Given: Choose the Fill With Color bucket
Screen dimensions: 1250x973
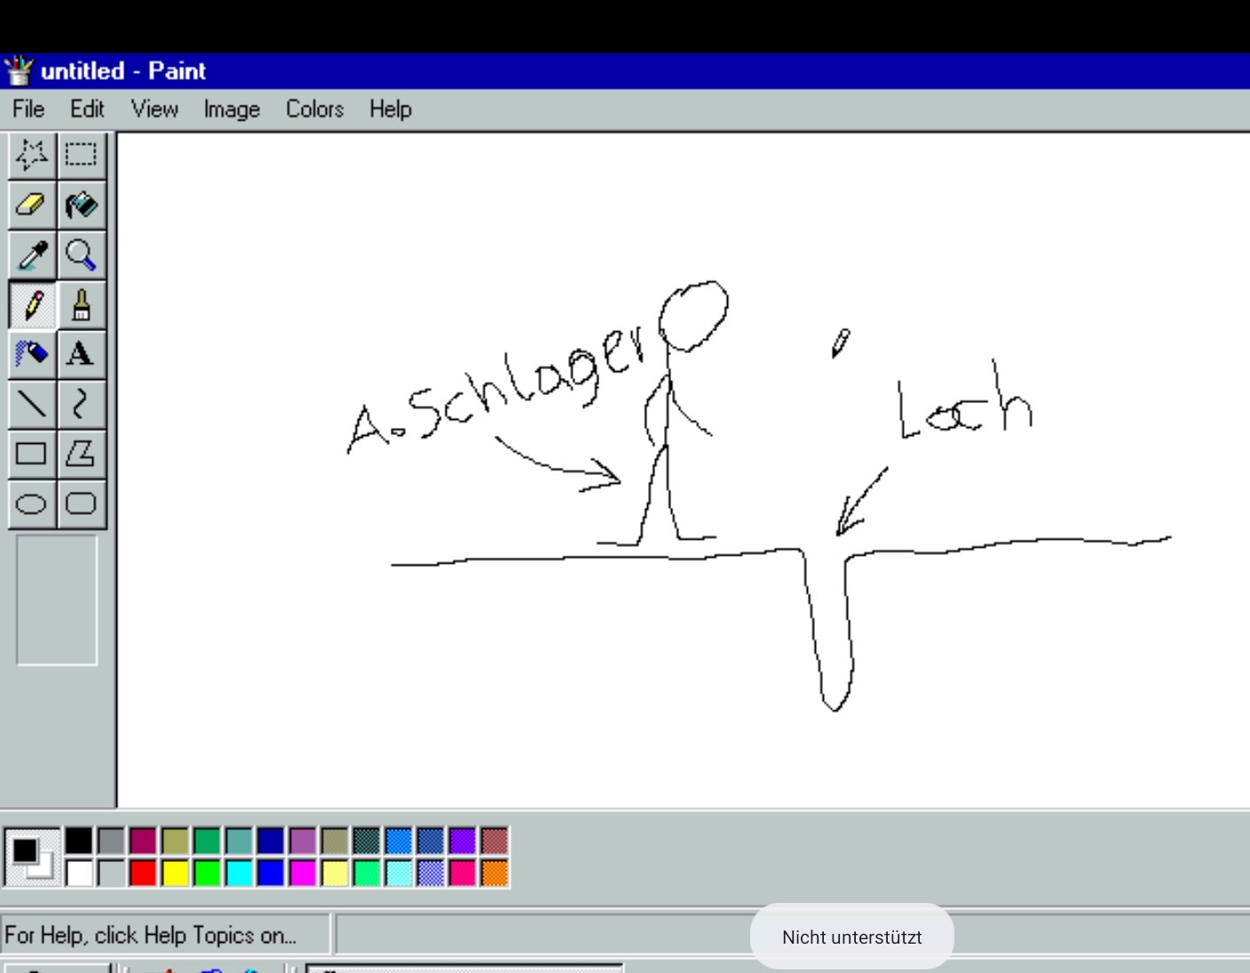Looking at the screenshot, I should (81, 205).
